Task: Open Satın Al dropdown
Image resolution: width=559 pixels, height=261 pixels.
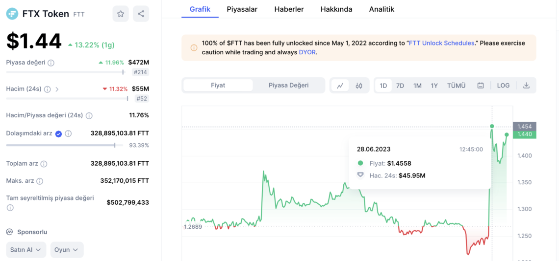Action: 26,250
